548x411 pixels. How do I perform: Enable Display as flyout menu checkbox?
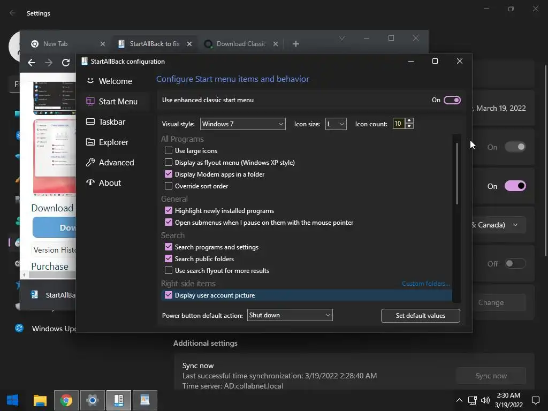(x=169, y=162)
